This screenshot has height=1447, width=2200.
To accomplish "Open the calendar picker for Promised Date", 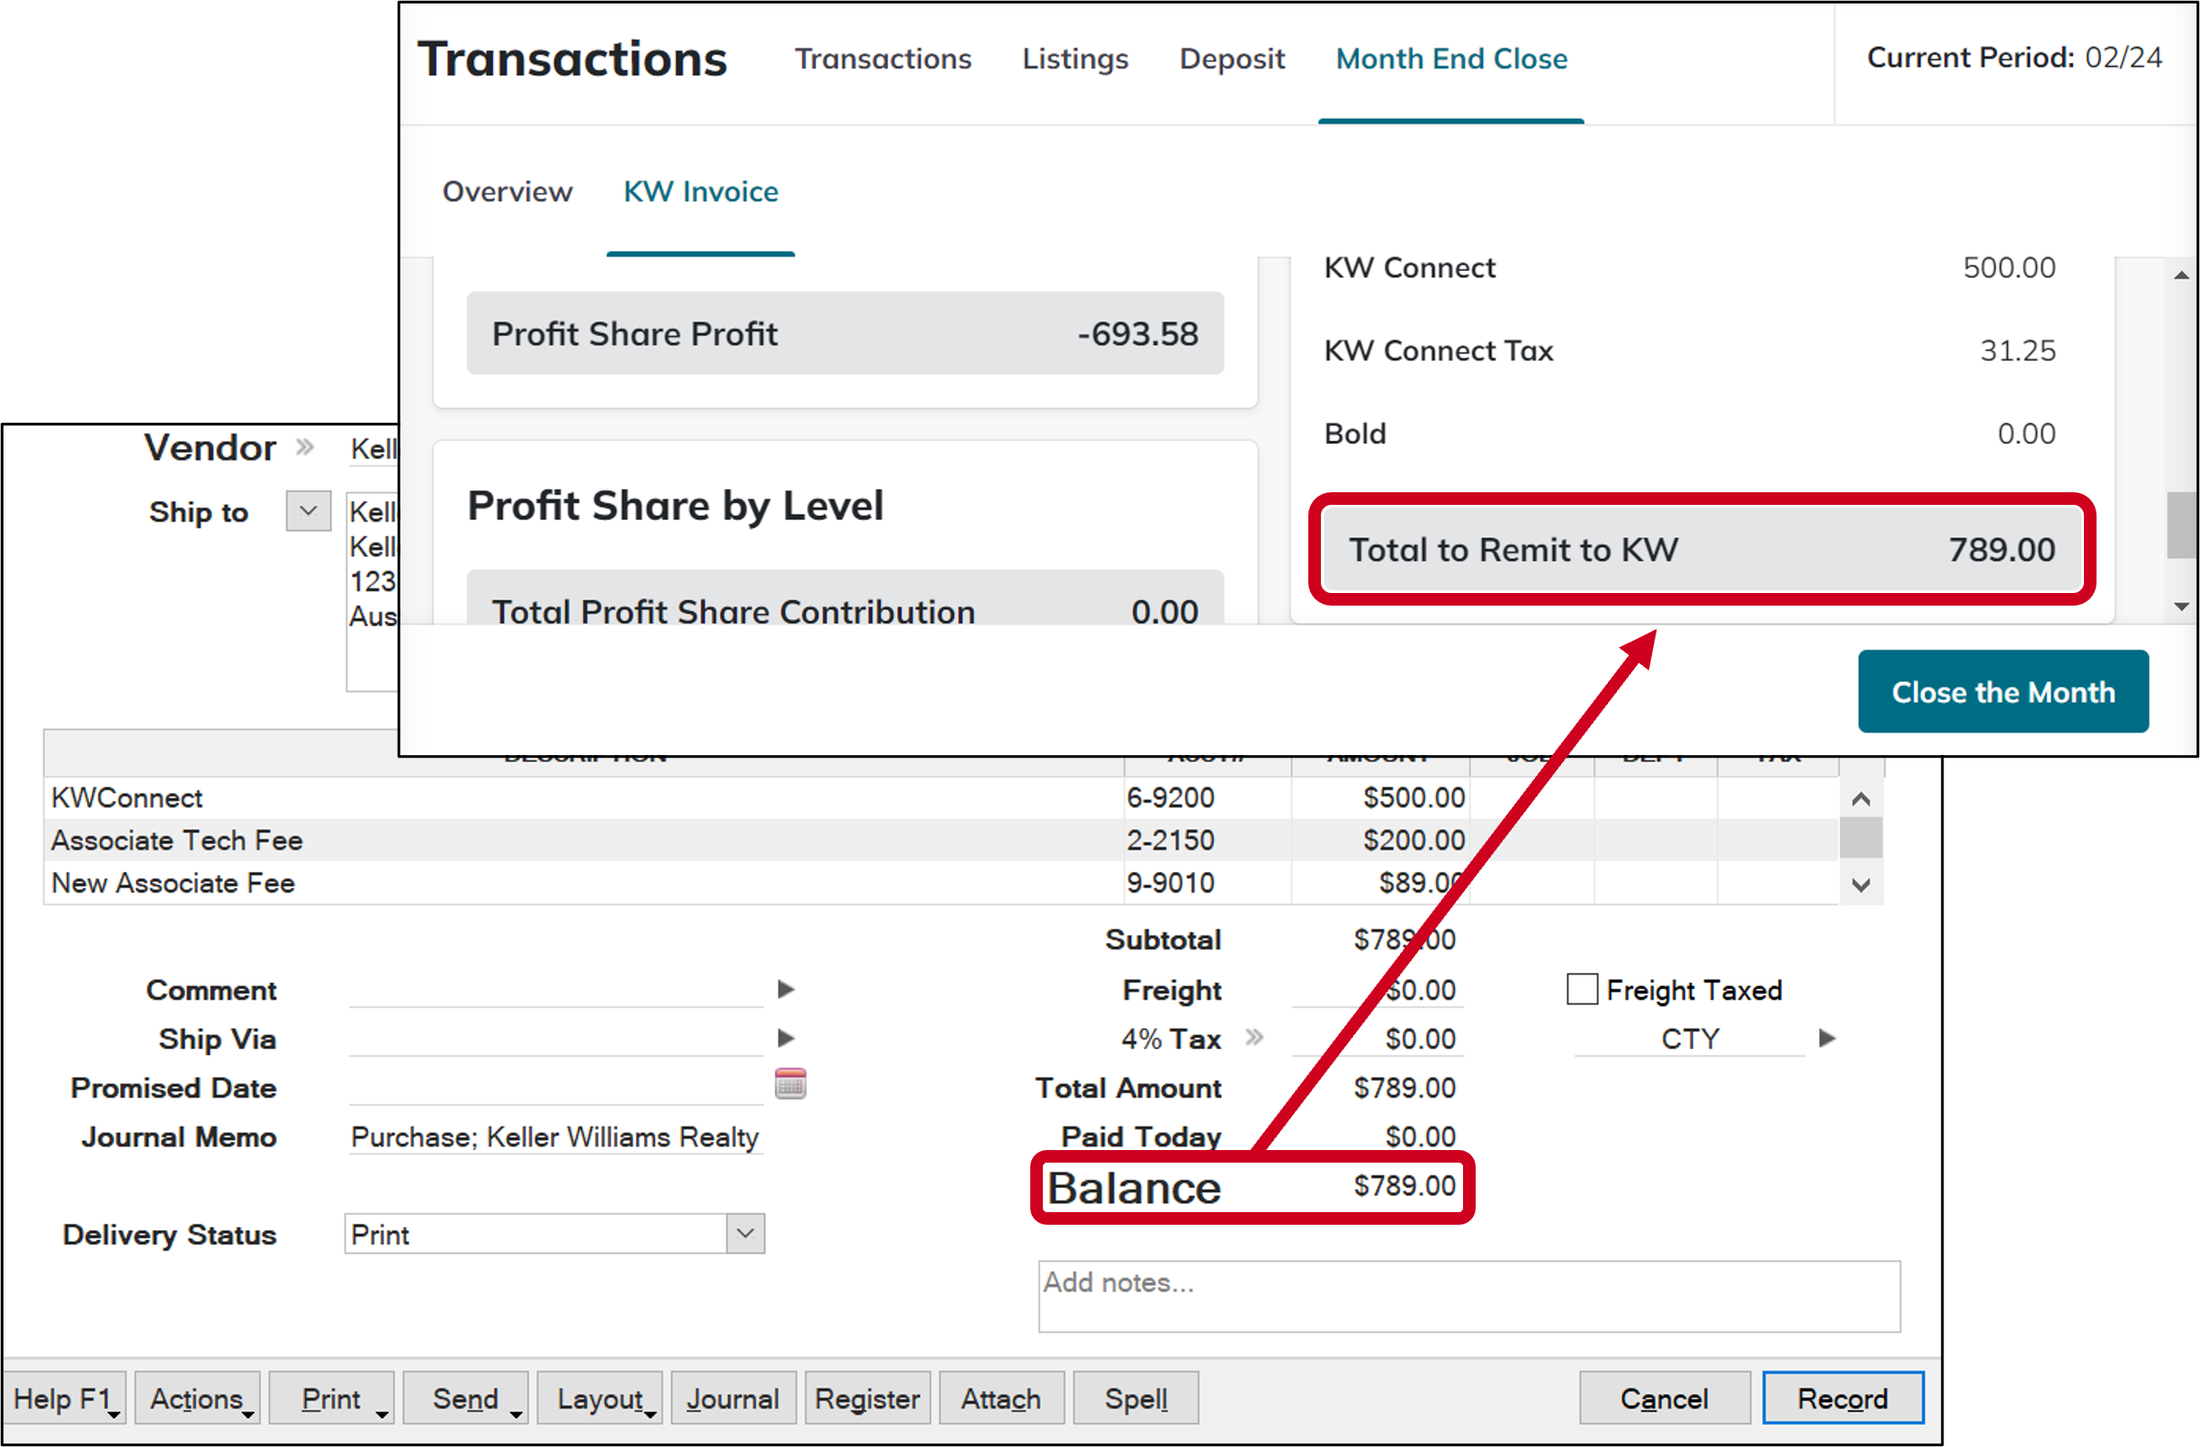I will point(790,1083).
